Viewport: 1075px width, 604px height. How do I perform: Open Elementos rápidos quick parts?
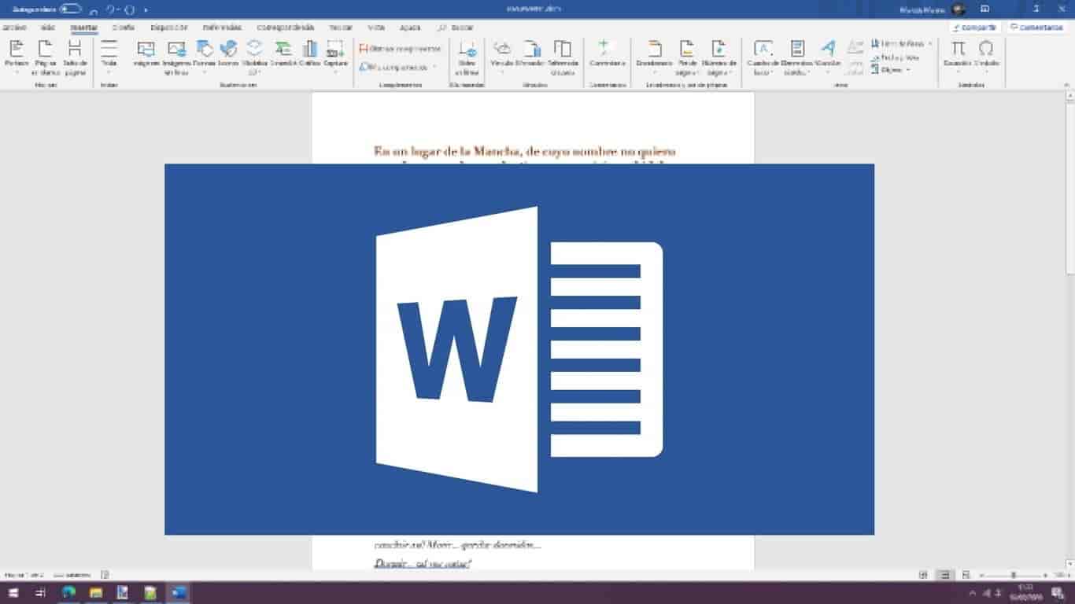coord(797,57)
